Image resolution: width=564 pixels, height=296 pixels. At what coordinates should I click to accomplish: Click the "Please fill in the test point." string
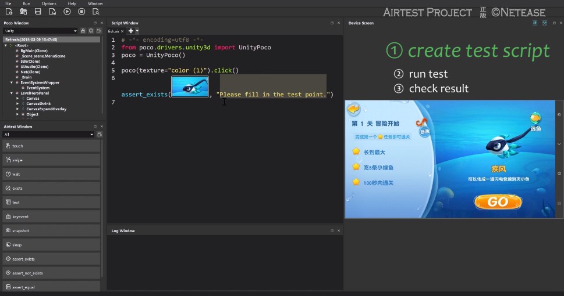274,95
